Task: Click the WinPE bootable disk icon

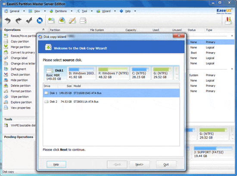Action: pyautogui.click(x=6, y=125)
